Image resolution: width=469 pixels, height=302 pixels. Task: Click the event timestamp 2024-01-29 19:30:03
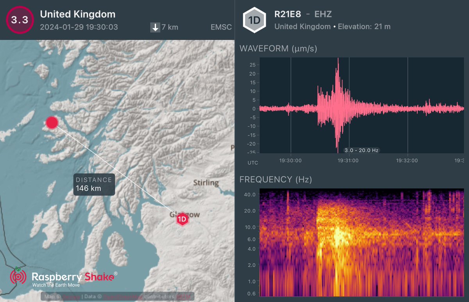tap(79, 27)
